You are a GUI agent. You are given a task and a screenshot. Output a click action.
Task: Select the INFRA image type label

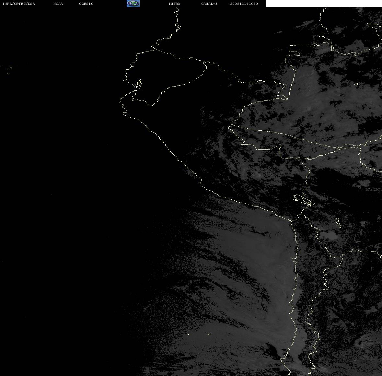pos(174,4)
